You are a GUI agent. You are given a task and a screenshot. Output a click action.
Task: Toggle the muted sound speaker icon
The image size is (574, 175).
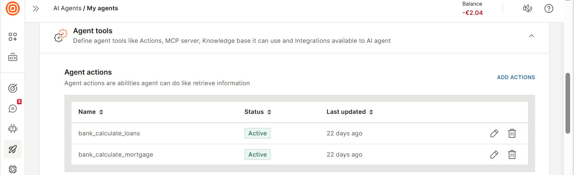tap(527, 8)
